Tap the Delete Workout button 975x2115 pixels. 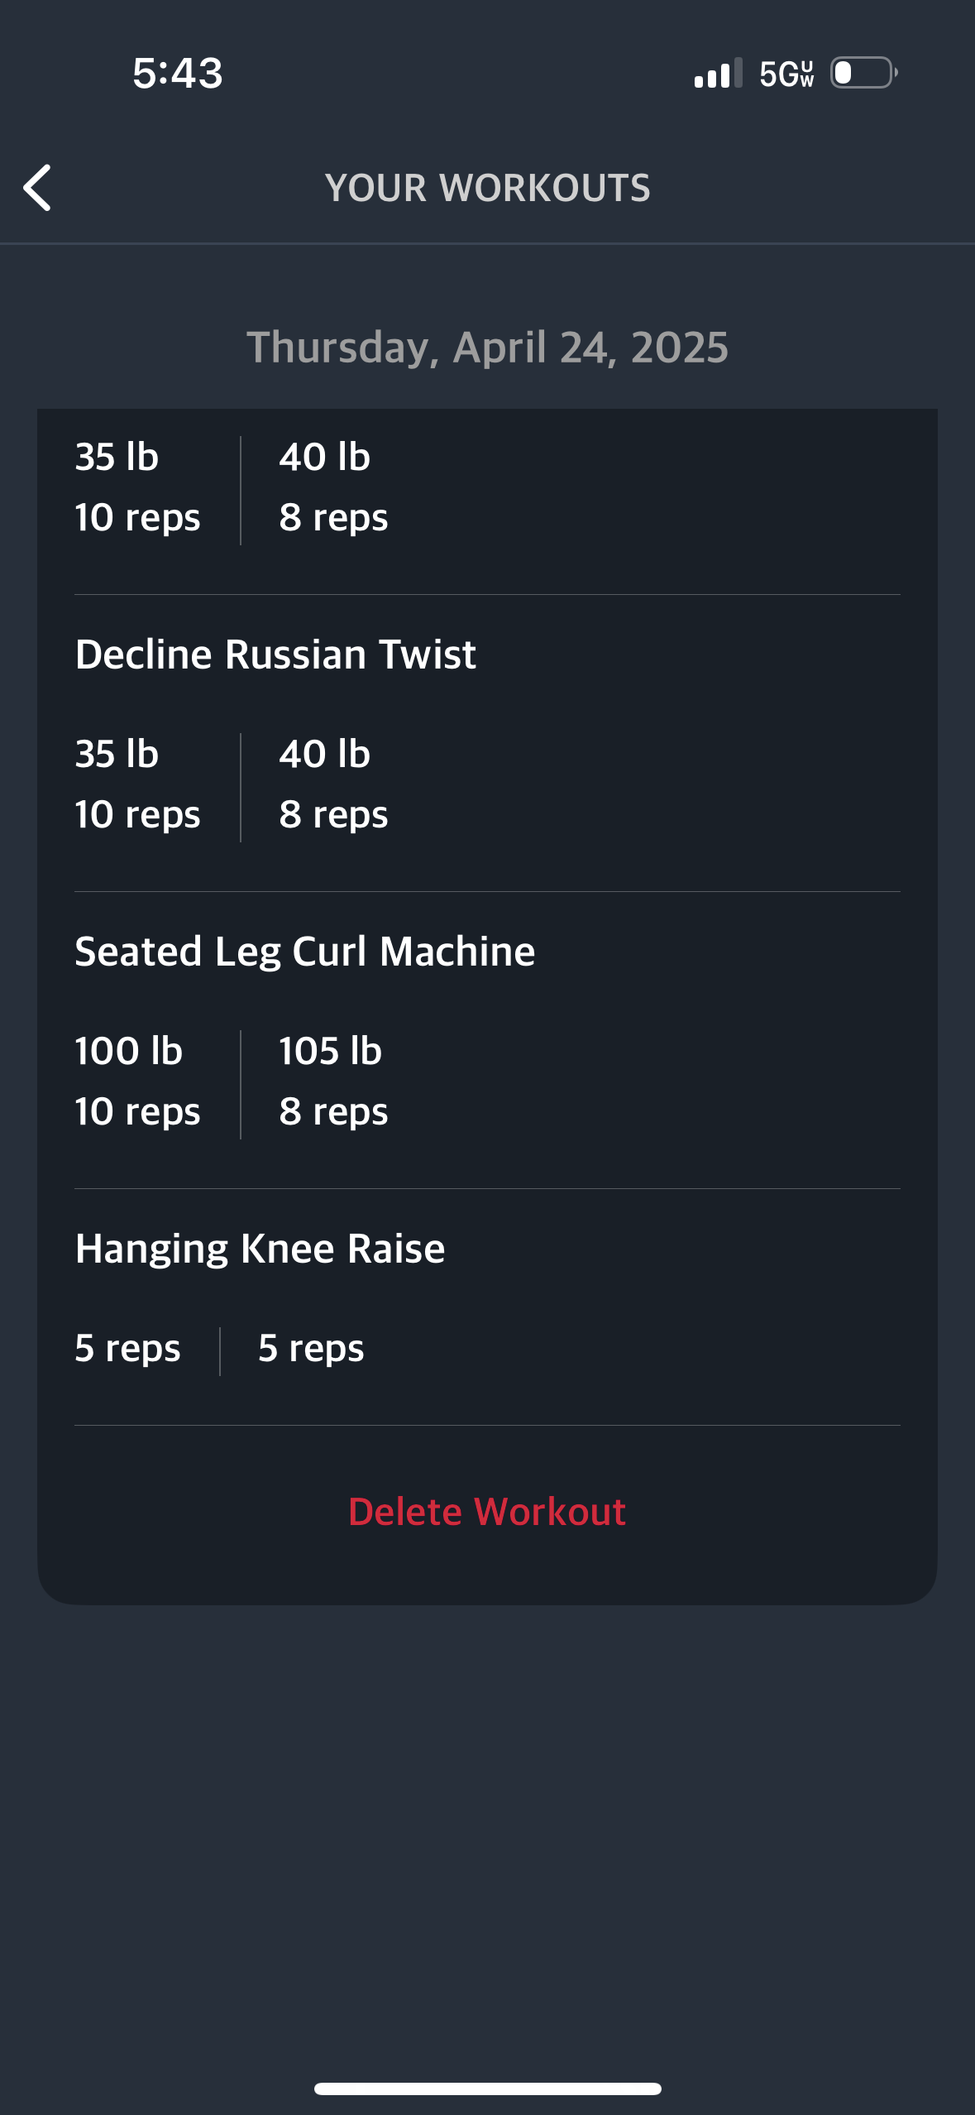tap(487, 1512)
